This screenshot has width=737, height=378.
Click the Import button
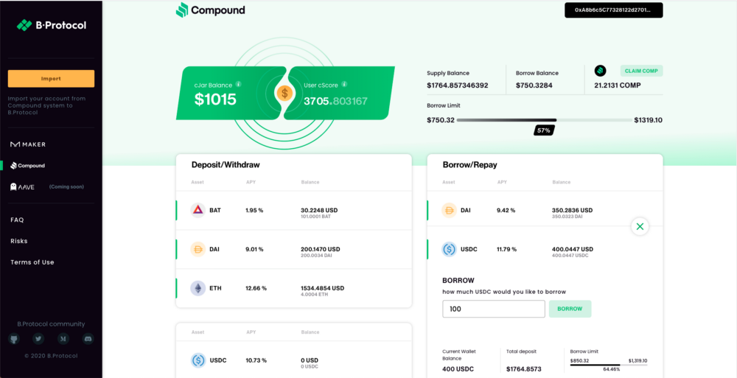pyautogui.click(x=52, y=79)
